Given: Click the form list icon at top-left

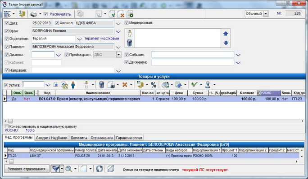Looking at the screenshot, I should tap(7, 14).
